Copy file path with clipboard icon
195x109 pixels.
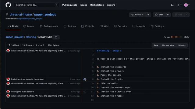point(56,37)
